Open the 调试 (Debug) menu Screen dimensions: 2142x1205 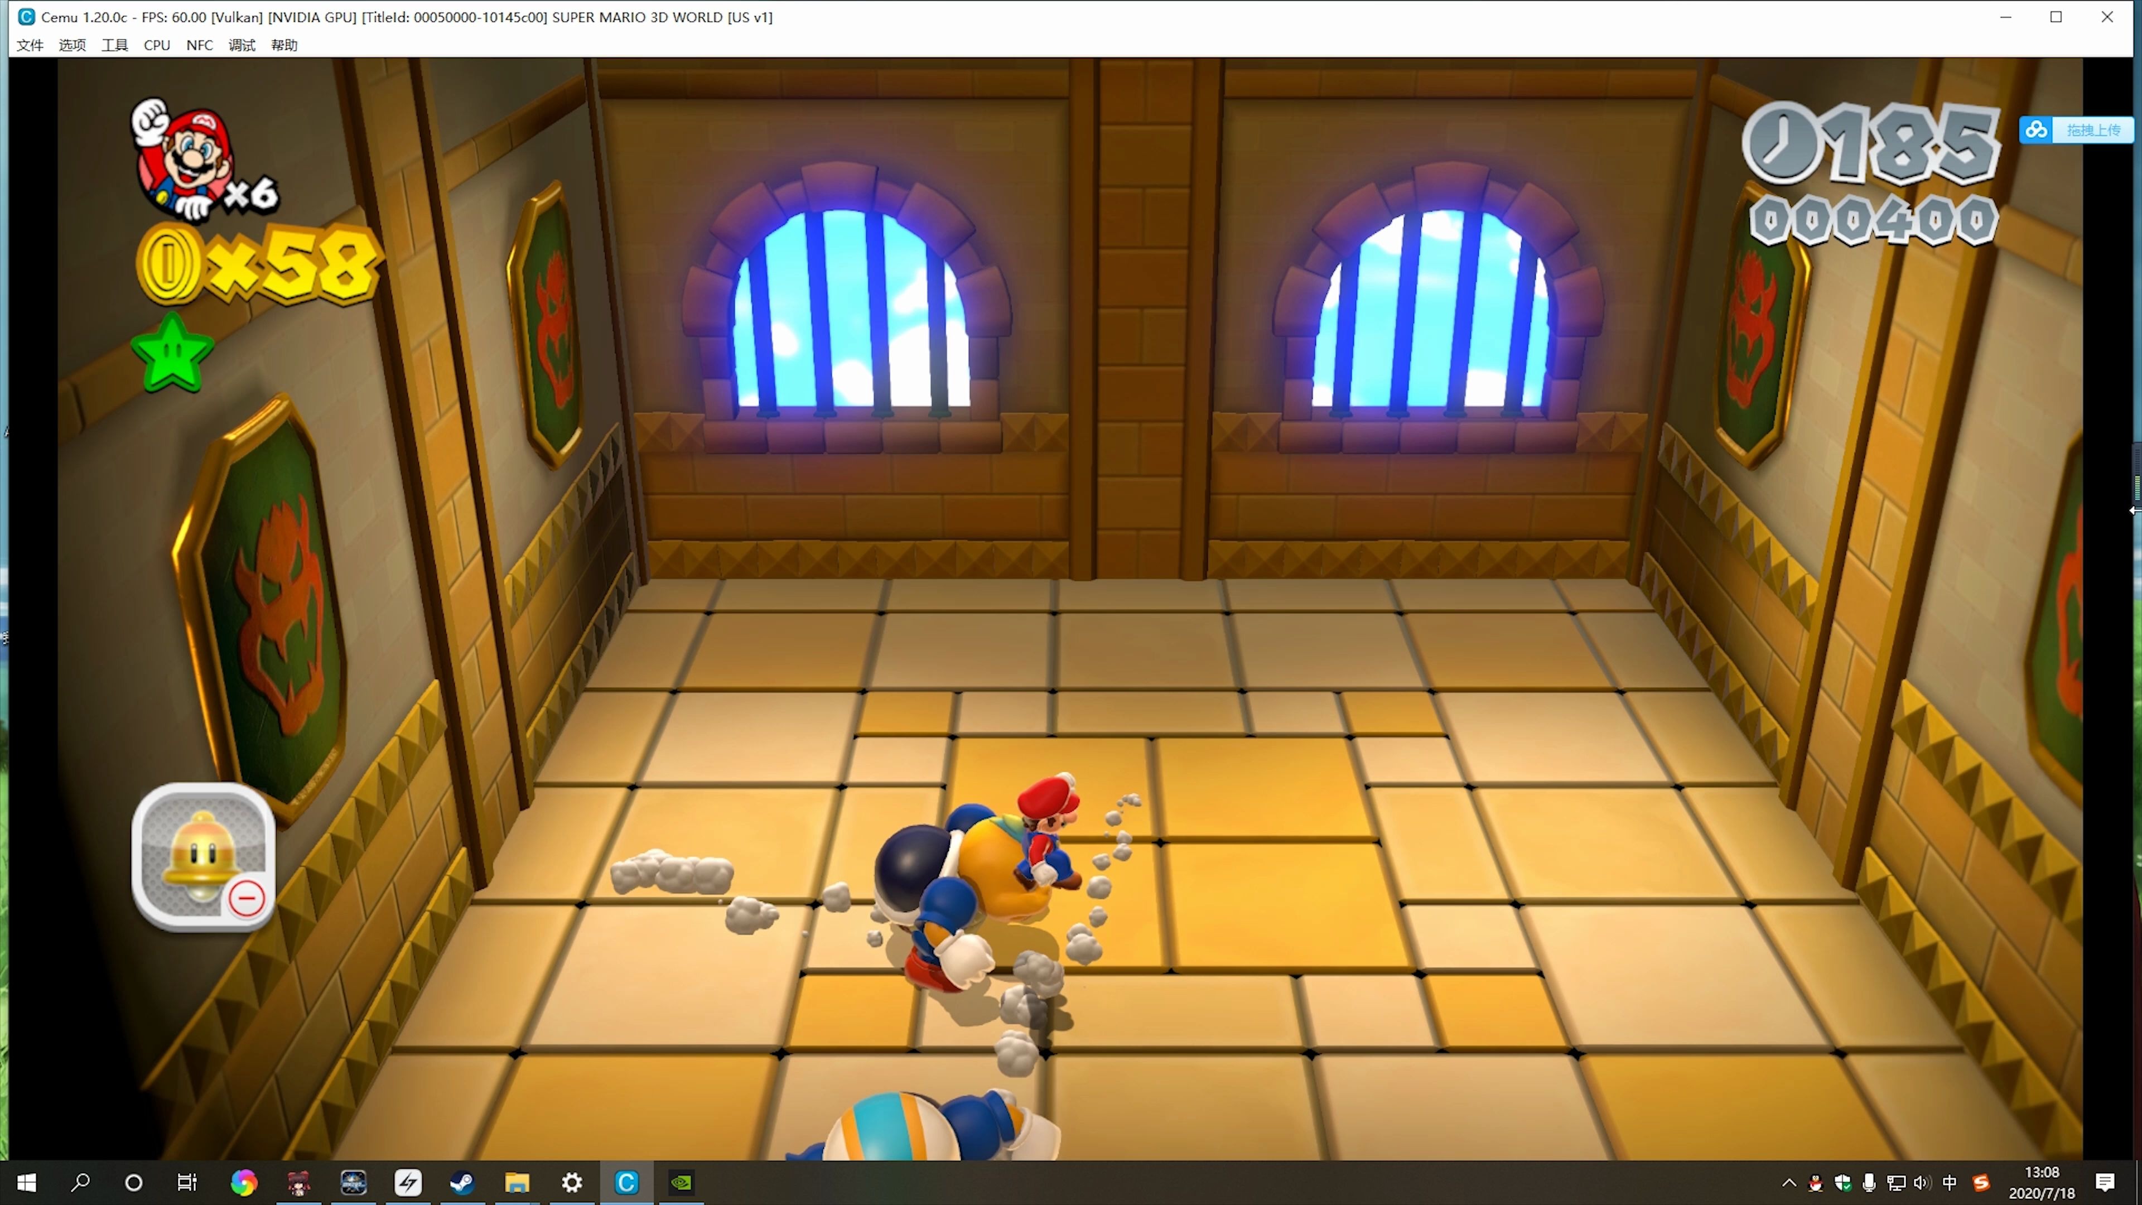pos(242,45)
